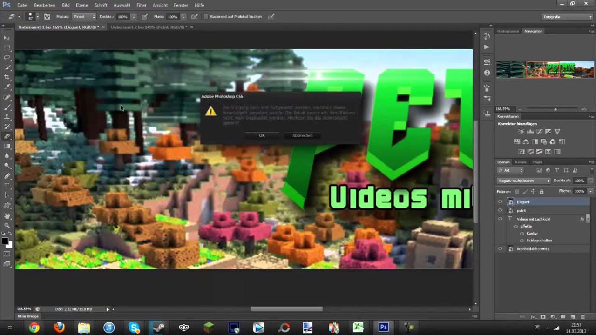596x335 pixels.
Task: Select the Blur tool
Action: tap(7, 156)
